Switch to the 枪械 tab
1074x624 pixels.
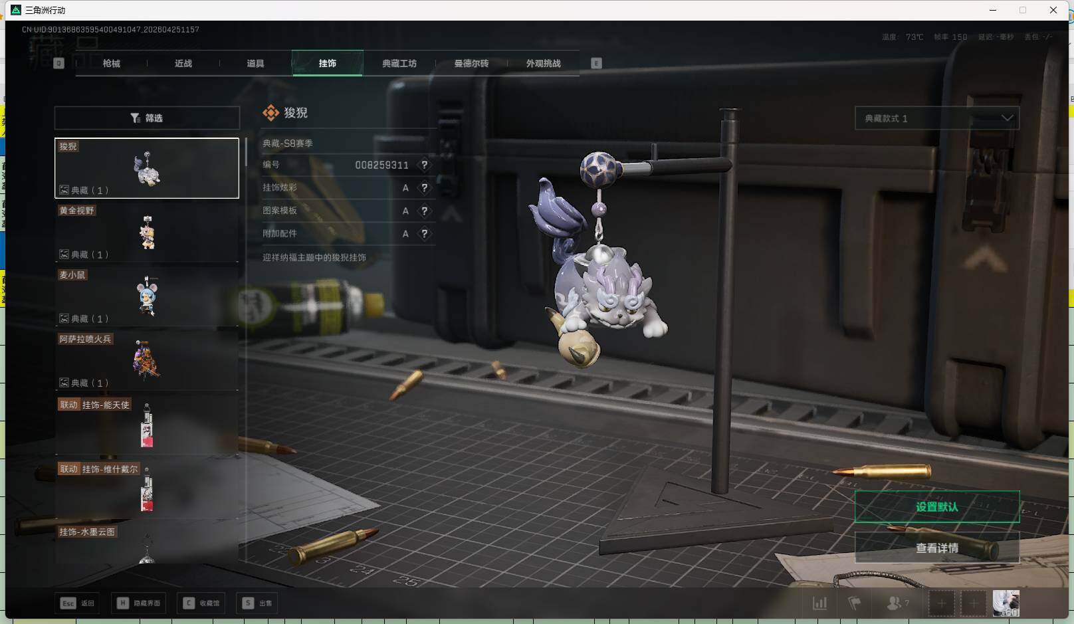tap(112, 63)
